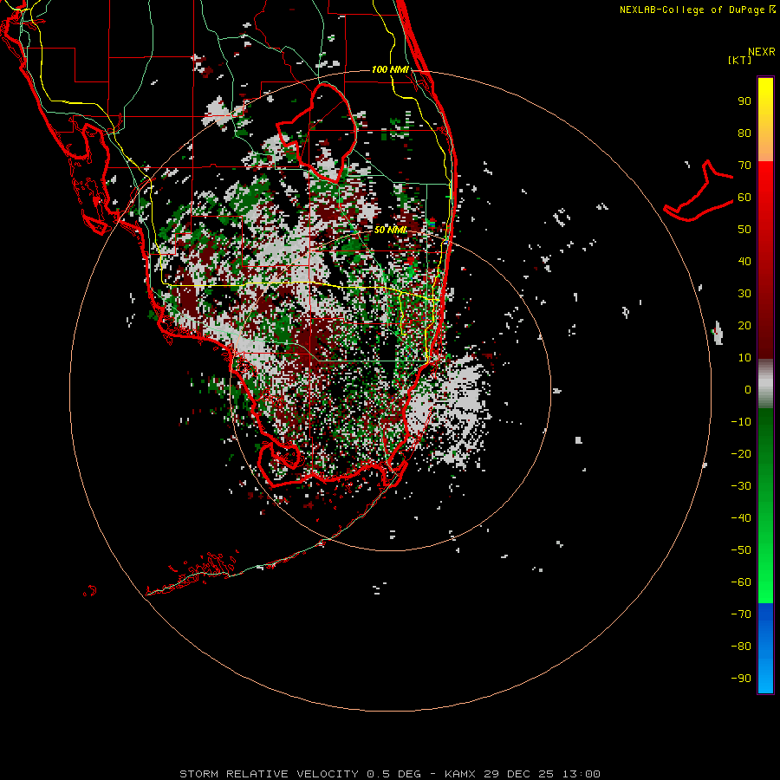
Task: Click the -50 value on velocity scale
Action: pos(741,550)
